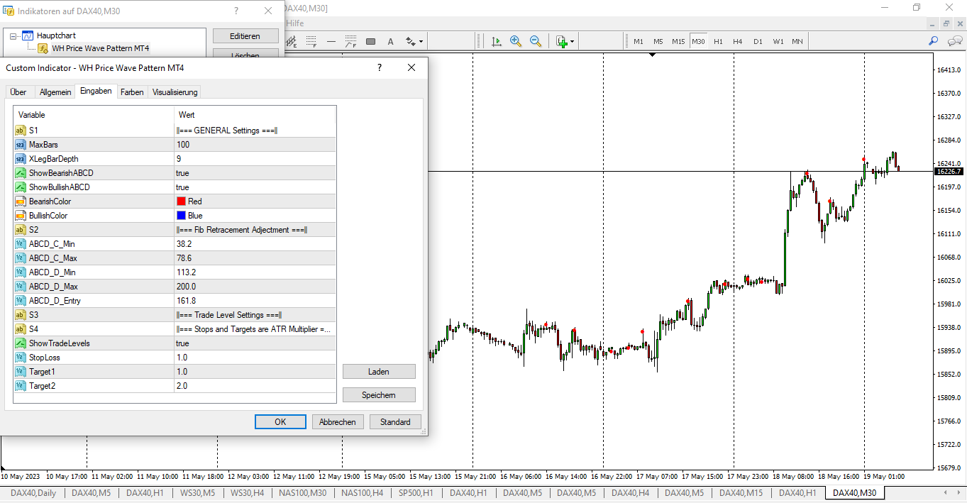Select the text label 'A' tool
967x503 pixels.
click(390, 41)
